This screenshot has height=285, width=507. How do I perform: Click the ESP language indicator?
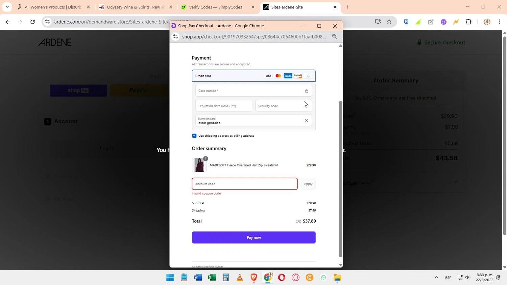[x=448, y=278]
